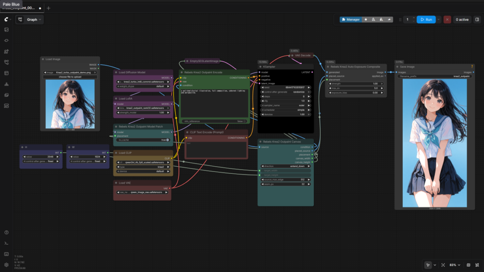Open the model library hierarchy sidebar icon
The image size is (484, 272).
7,84
